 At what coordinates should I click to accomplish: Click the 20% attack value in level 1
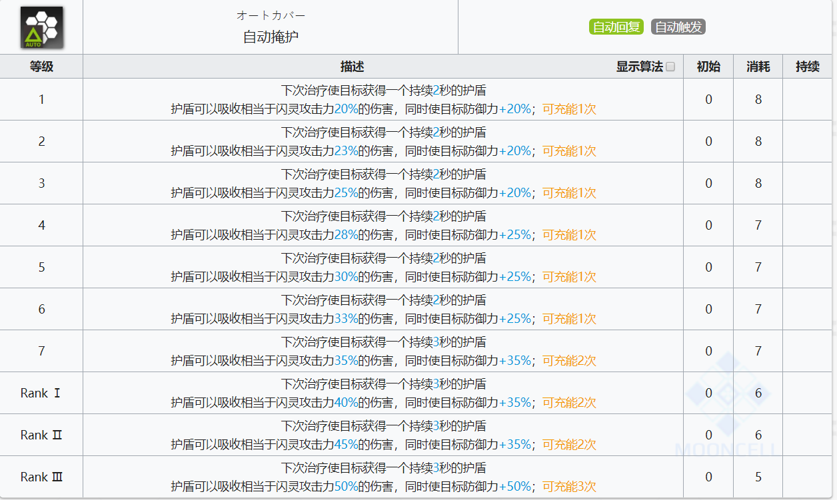(346, 109)
